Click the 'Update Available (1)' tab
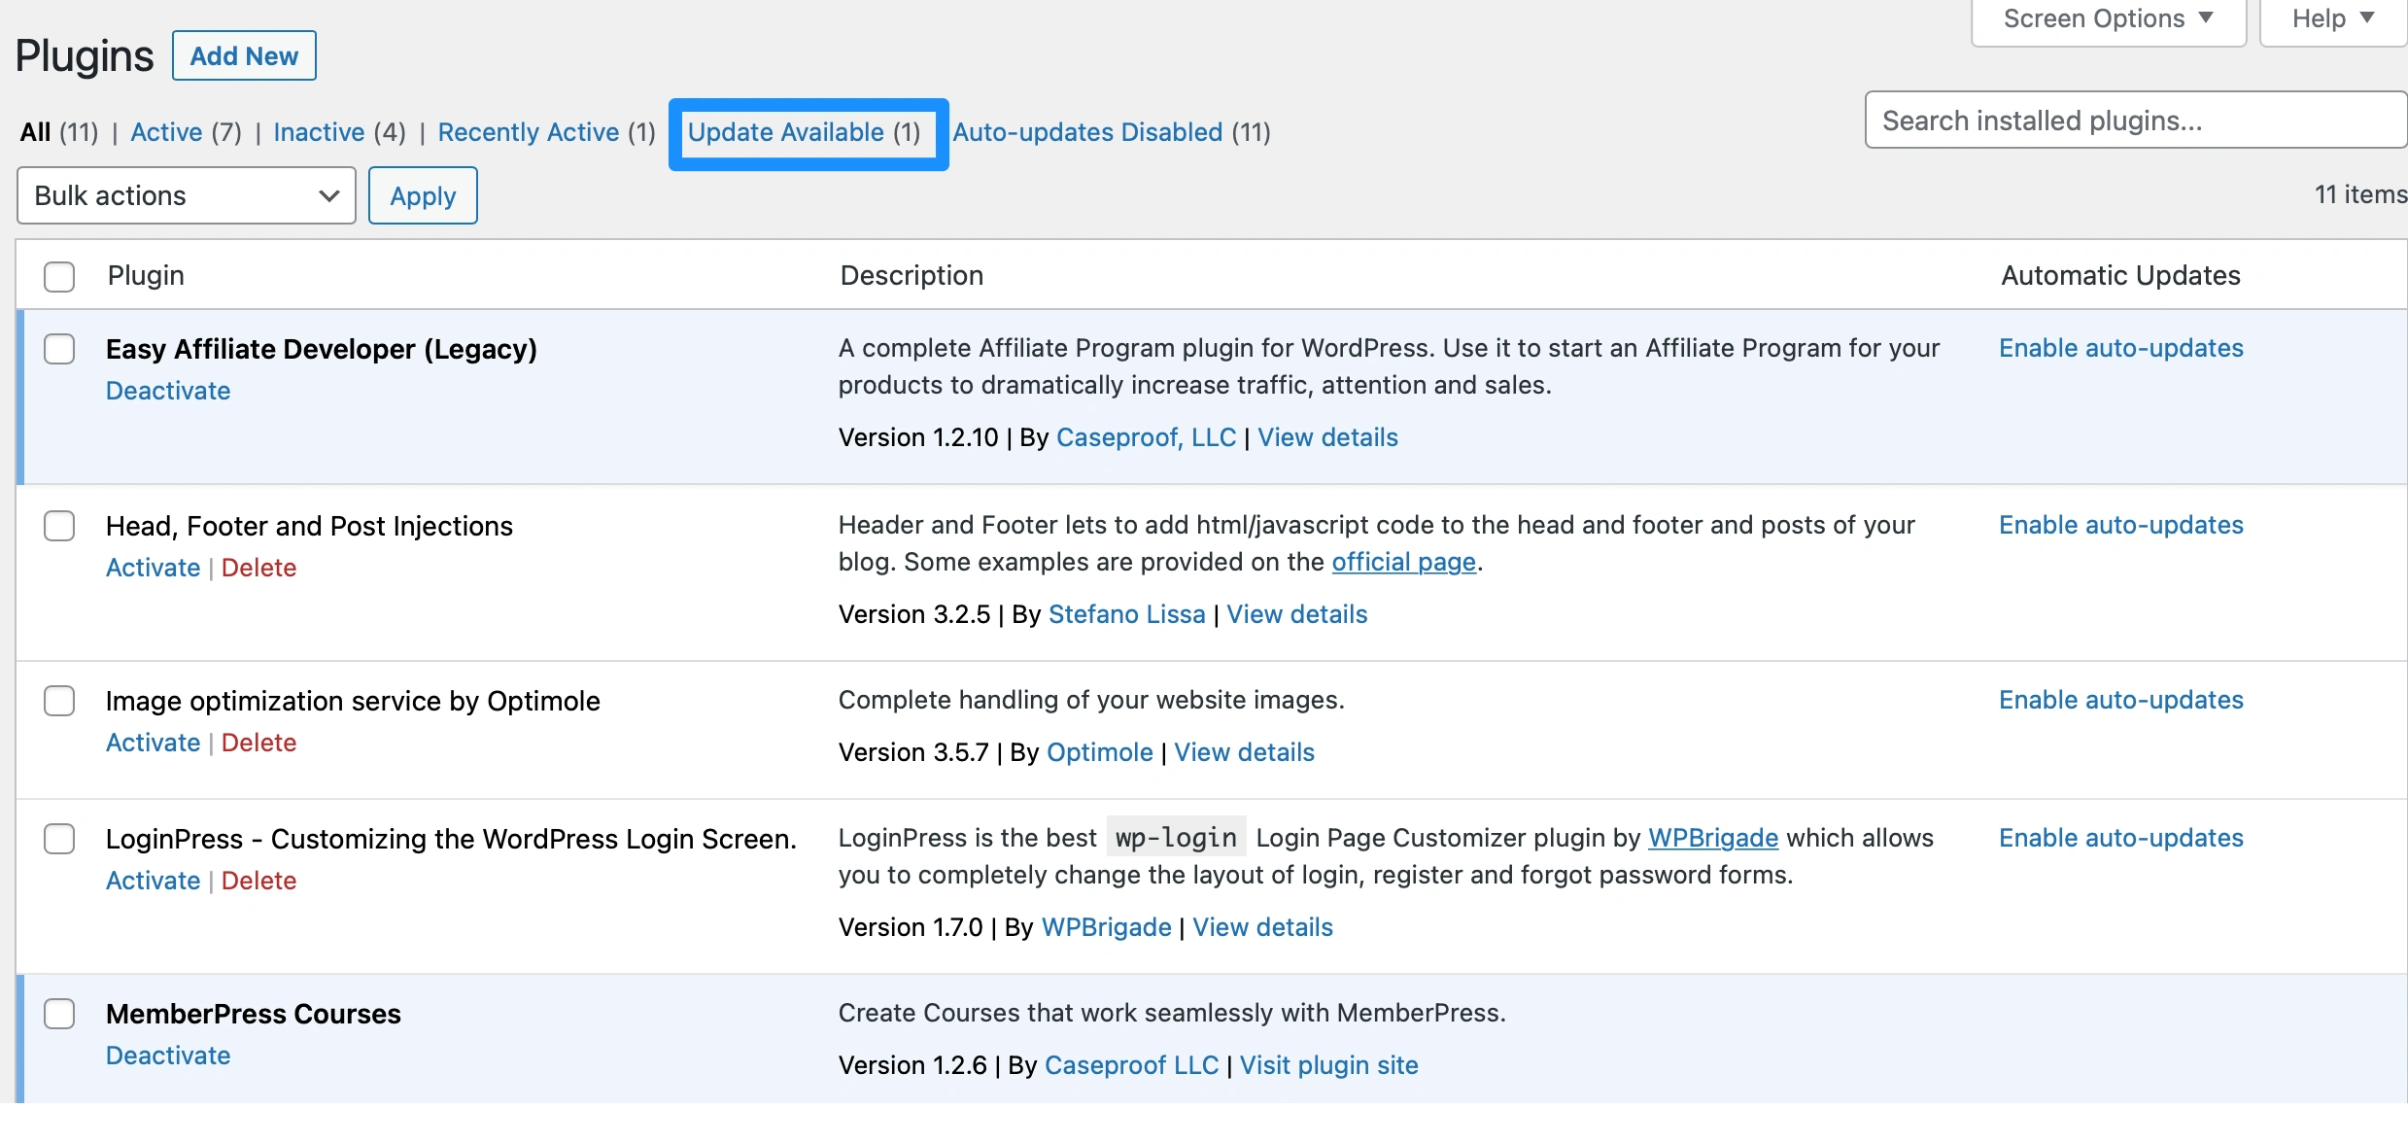The image size is (2408, 1143). [807, 130]
